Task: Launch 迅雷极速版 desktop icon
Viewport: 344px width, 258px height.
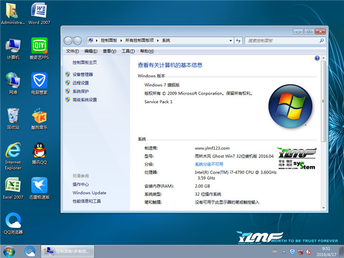Action: pos(39,188)
